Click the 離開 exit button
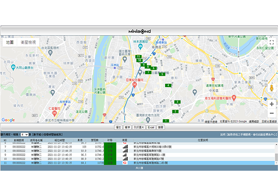The height and width of the screenshot is (195, 278). [x=161, y=128]
